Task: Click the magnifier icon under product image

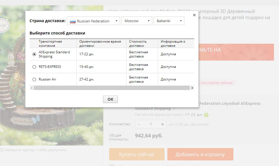Action: (x=1, y=150)
